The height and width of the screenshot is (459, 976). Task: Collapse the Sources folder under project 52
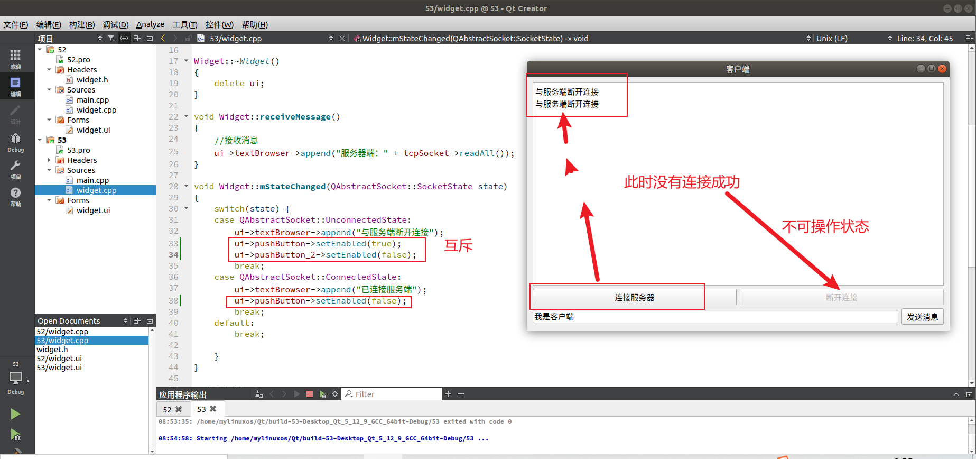[x=49, y=89]
